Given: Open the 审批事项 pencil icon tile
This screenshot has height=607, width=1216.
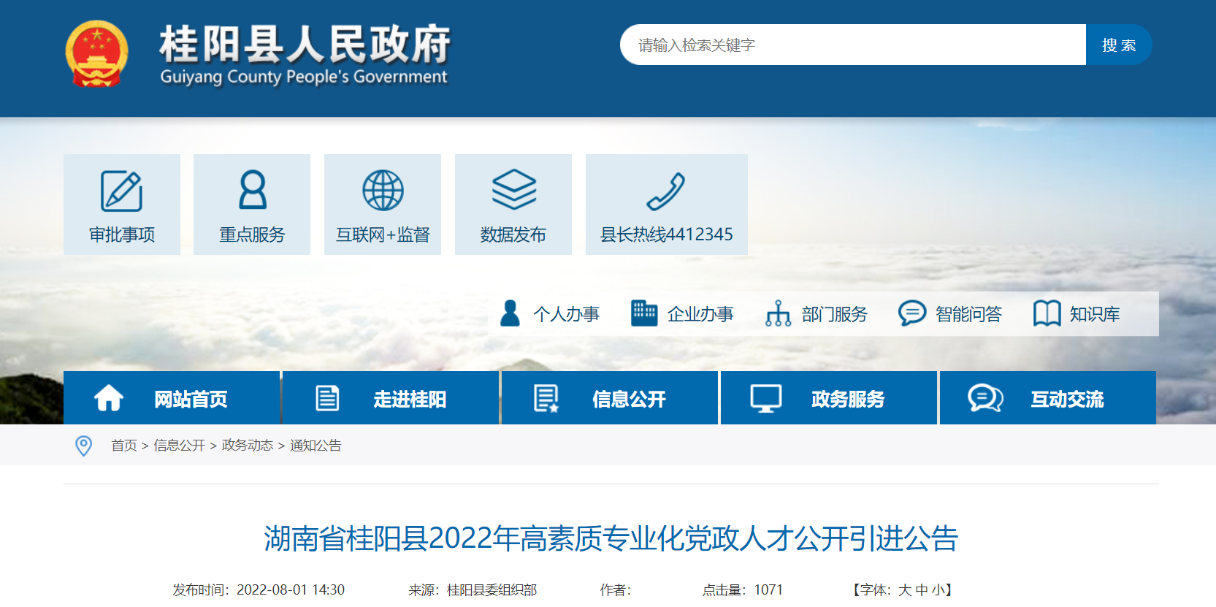Looking at the screenshot, I should tap(121, 191).
